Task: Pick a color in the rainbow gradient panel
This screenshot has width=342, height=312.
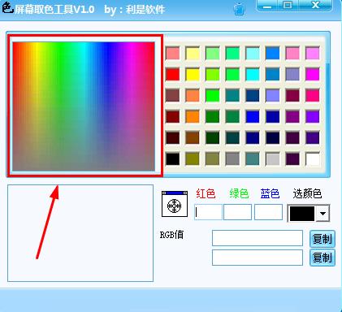Action: pos(84,106)
